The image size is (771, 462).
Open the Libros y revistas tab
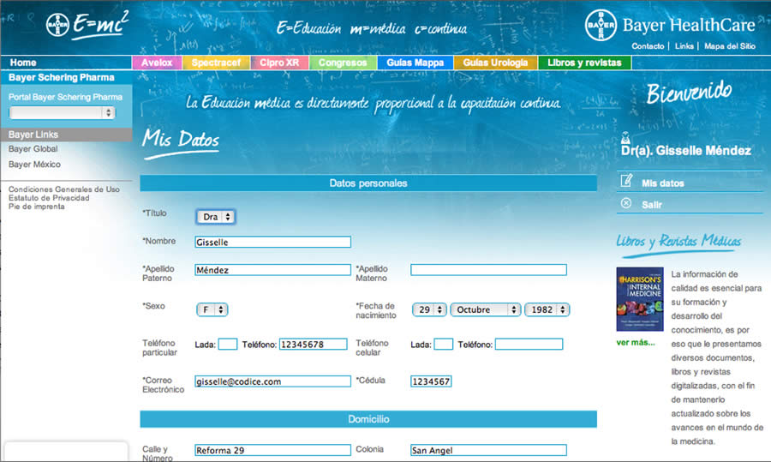(584, 63)
